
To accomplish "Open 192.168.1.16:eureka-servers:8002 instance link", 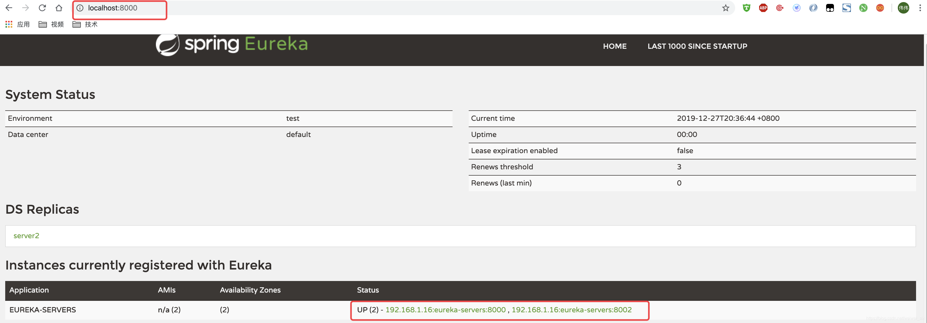I will 571,310.
